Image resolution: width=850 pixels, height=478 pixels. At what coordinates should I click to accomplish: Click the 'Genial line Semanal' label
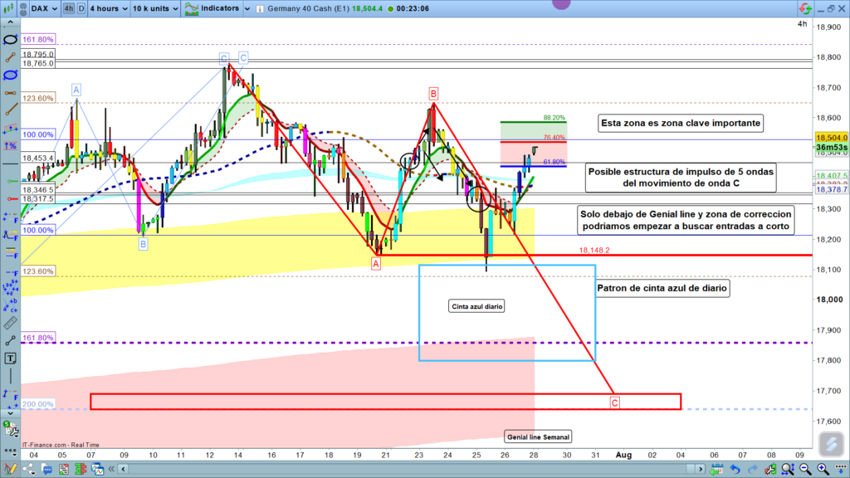click(538, 437)
